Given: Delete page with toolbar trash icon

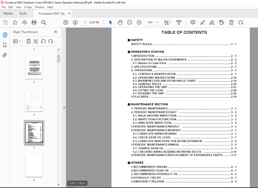Looking at the screenshot, I should (x=231, y=23).
